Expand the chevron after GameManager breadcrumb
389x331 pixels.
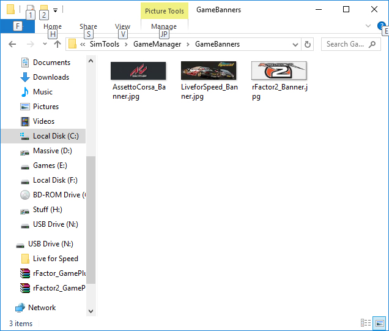tap(188, 44)
